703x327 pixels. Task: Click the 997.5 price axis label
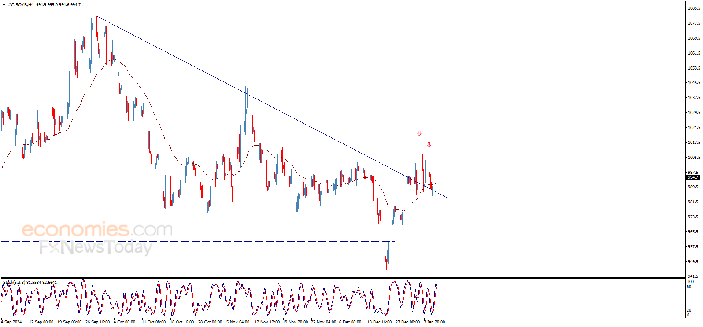click(693, 173)
